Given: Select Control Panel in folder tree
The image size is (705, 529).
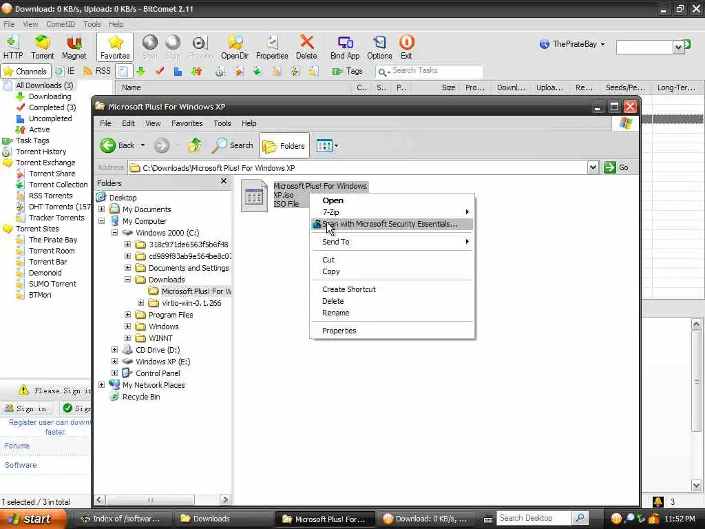Looking at the screenshot, I should (x=158, y=373).
